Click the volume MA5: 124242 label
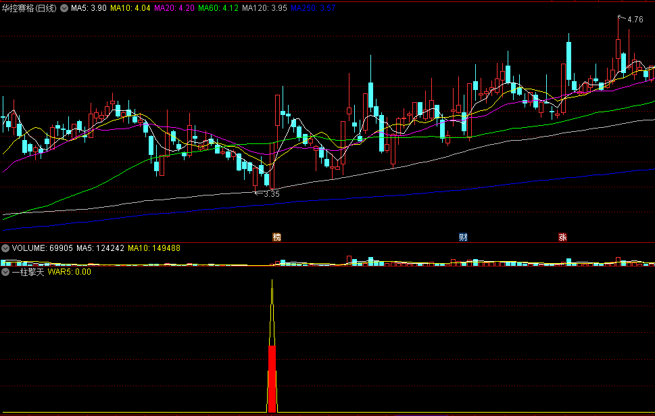655x416 pixels. pyautogui.click(x=100, y=248)
